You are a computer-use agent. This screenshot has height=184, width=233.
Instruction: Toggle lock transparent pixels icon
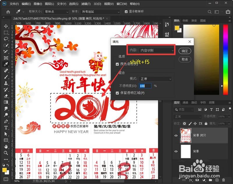pos(184,123)
